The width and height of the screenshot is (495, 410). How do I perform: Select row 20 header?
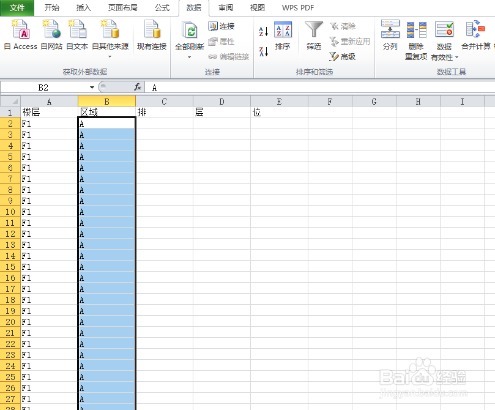[x=10, y=322]
